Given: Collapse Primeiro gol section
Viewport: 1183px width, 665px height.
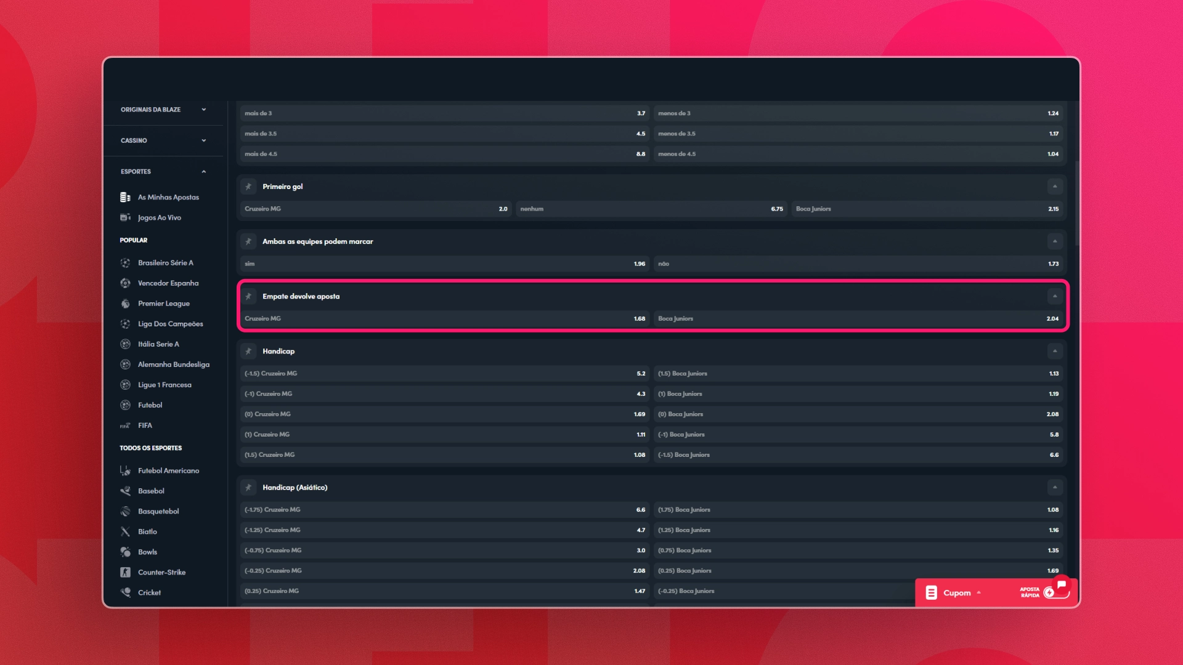Looking at the screenshot, I should [1054, 187].
